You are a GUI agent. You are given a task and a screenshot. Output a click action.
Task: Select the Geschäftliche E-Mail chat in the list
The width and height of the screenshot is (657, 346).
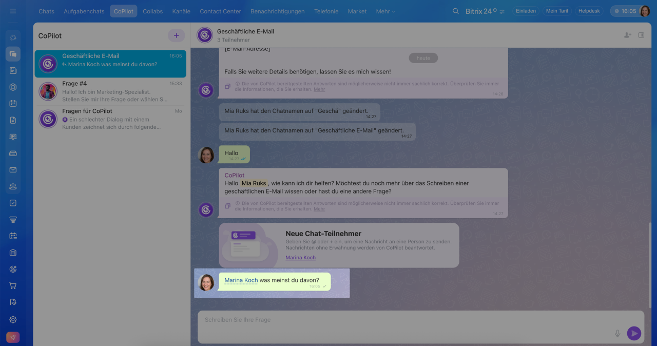pyautogui.click(x=110, y=64)
